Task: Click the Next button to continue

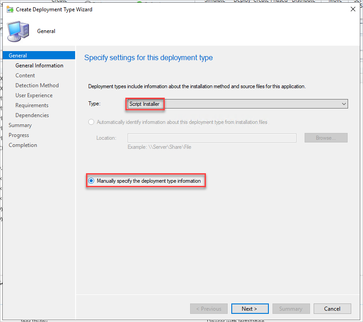Action: [x=250, y=308]
